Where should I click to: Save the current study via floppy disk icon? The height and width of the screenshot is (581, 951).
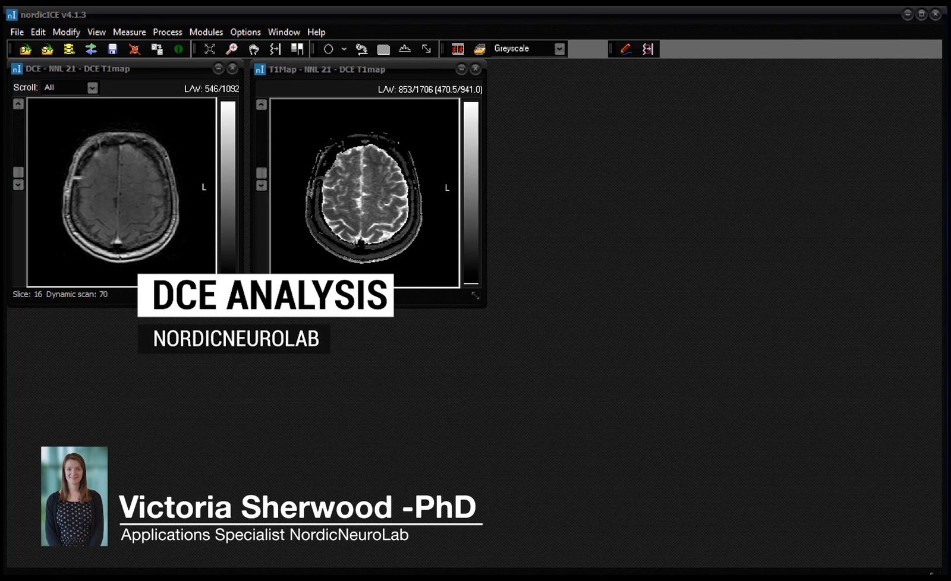pos(113,49)
